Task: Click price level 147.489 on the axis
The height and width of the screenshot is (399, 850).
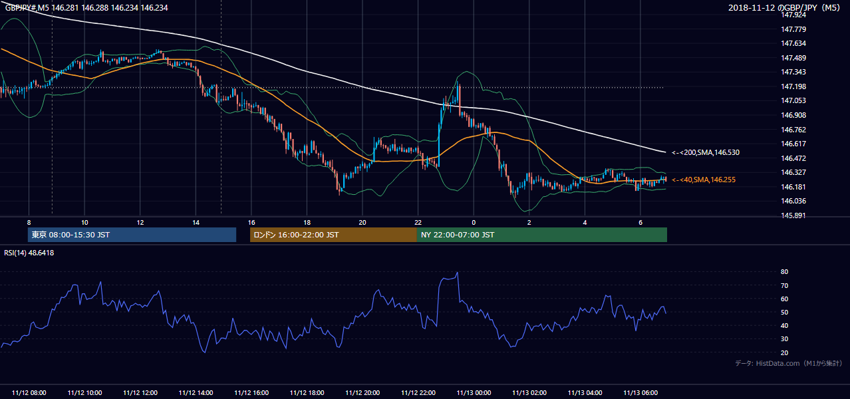Action: click(794, 58)
